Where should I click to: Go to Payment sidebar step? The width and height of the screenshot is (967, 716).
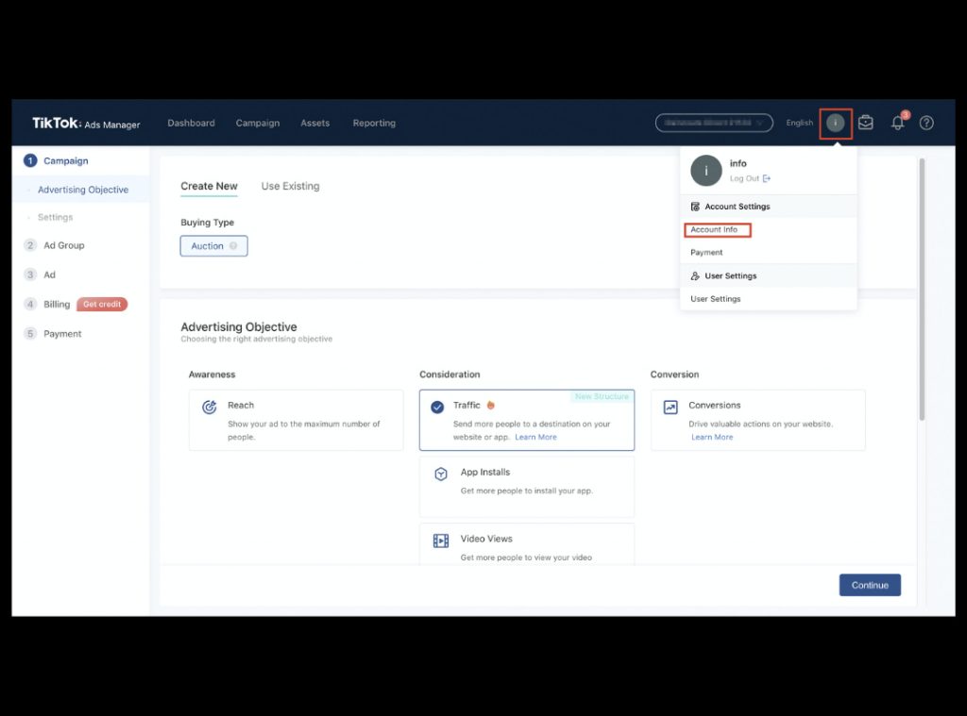pos(62,334)
